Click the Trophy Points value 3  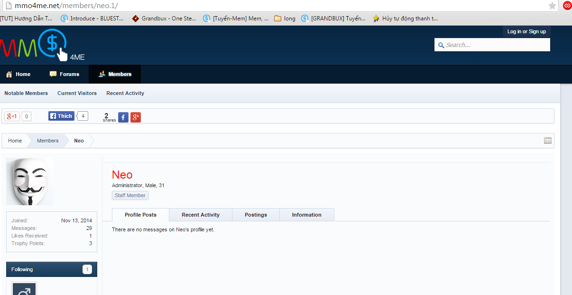pyautogui.click(x=91, y=243)
